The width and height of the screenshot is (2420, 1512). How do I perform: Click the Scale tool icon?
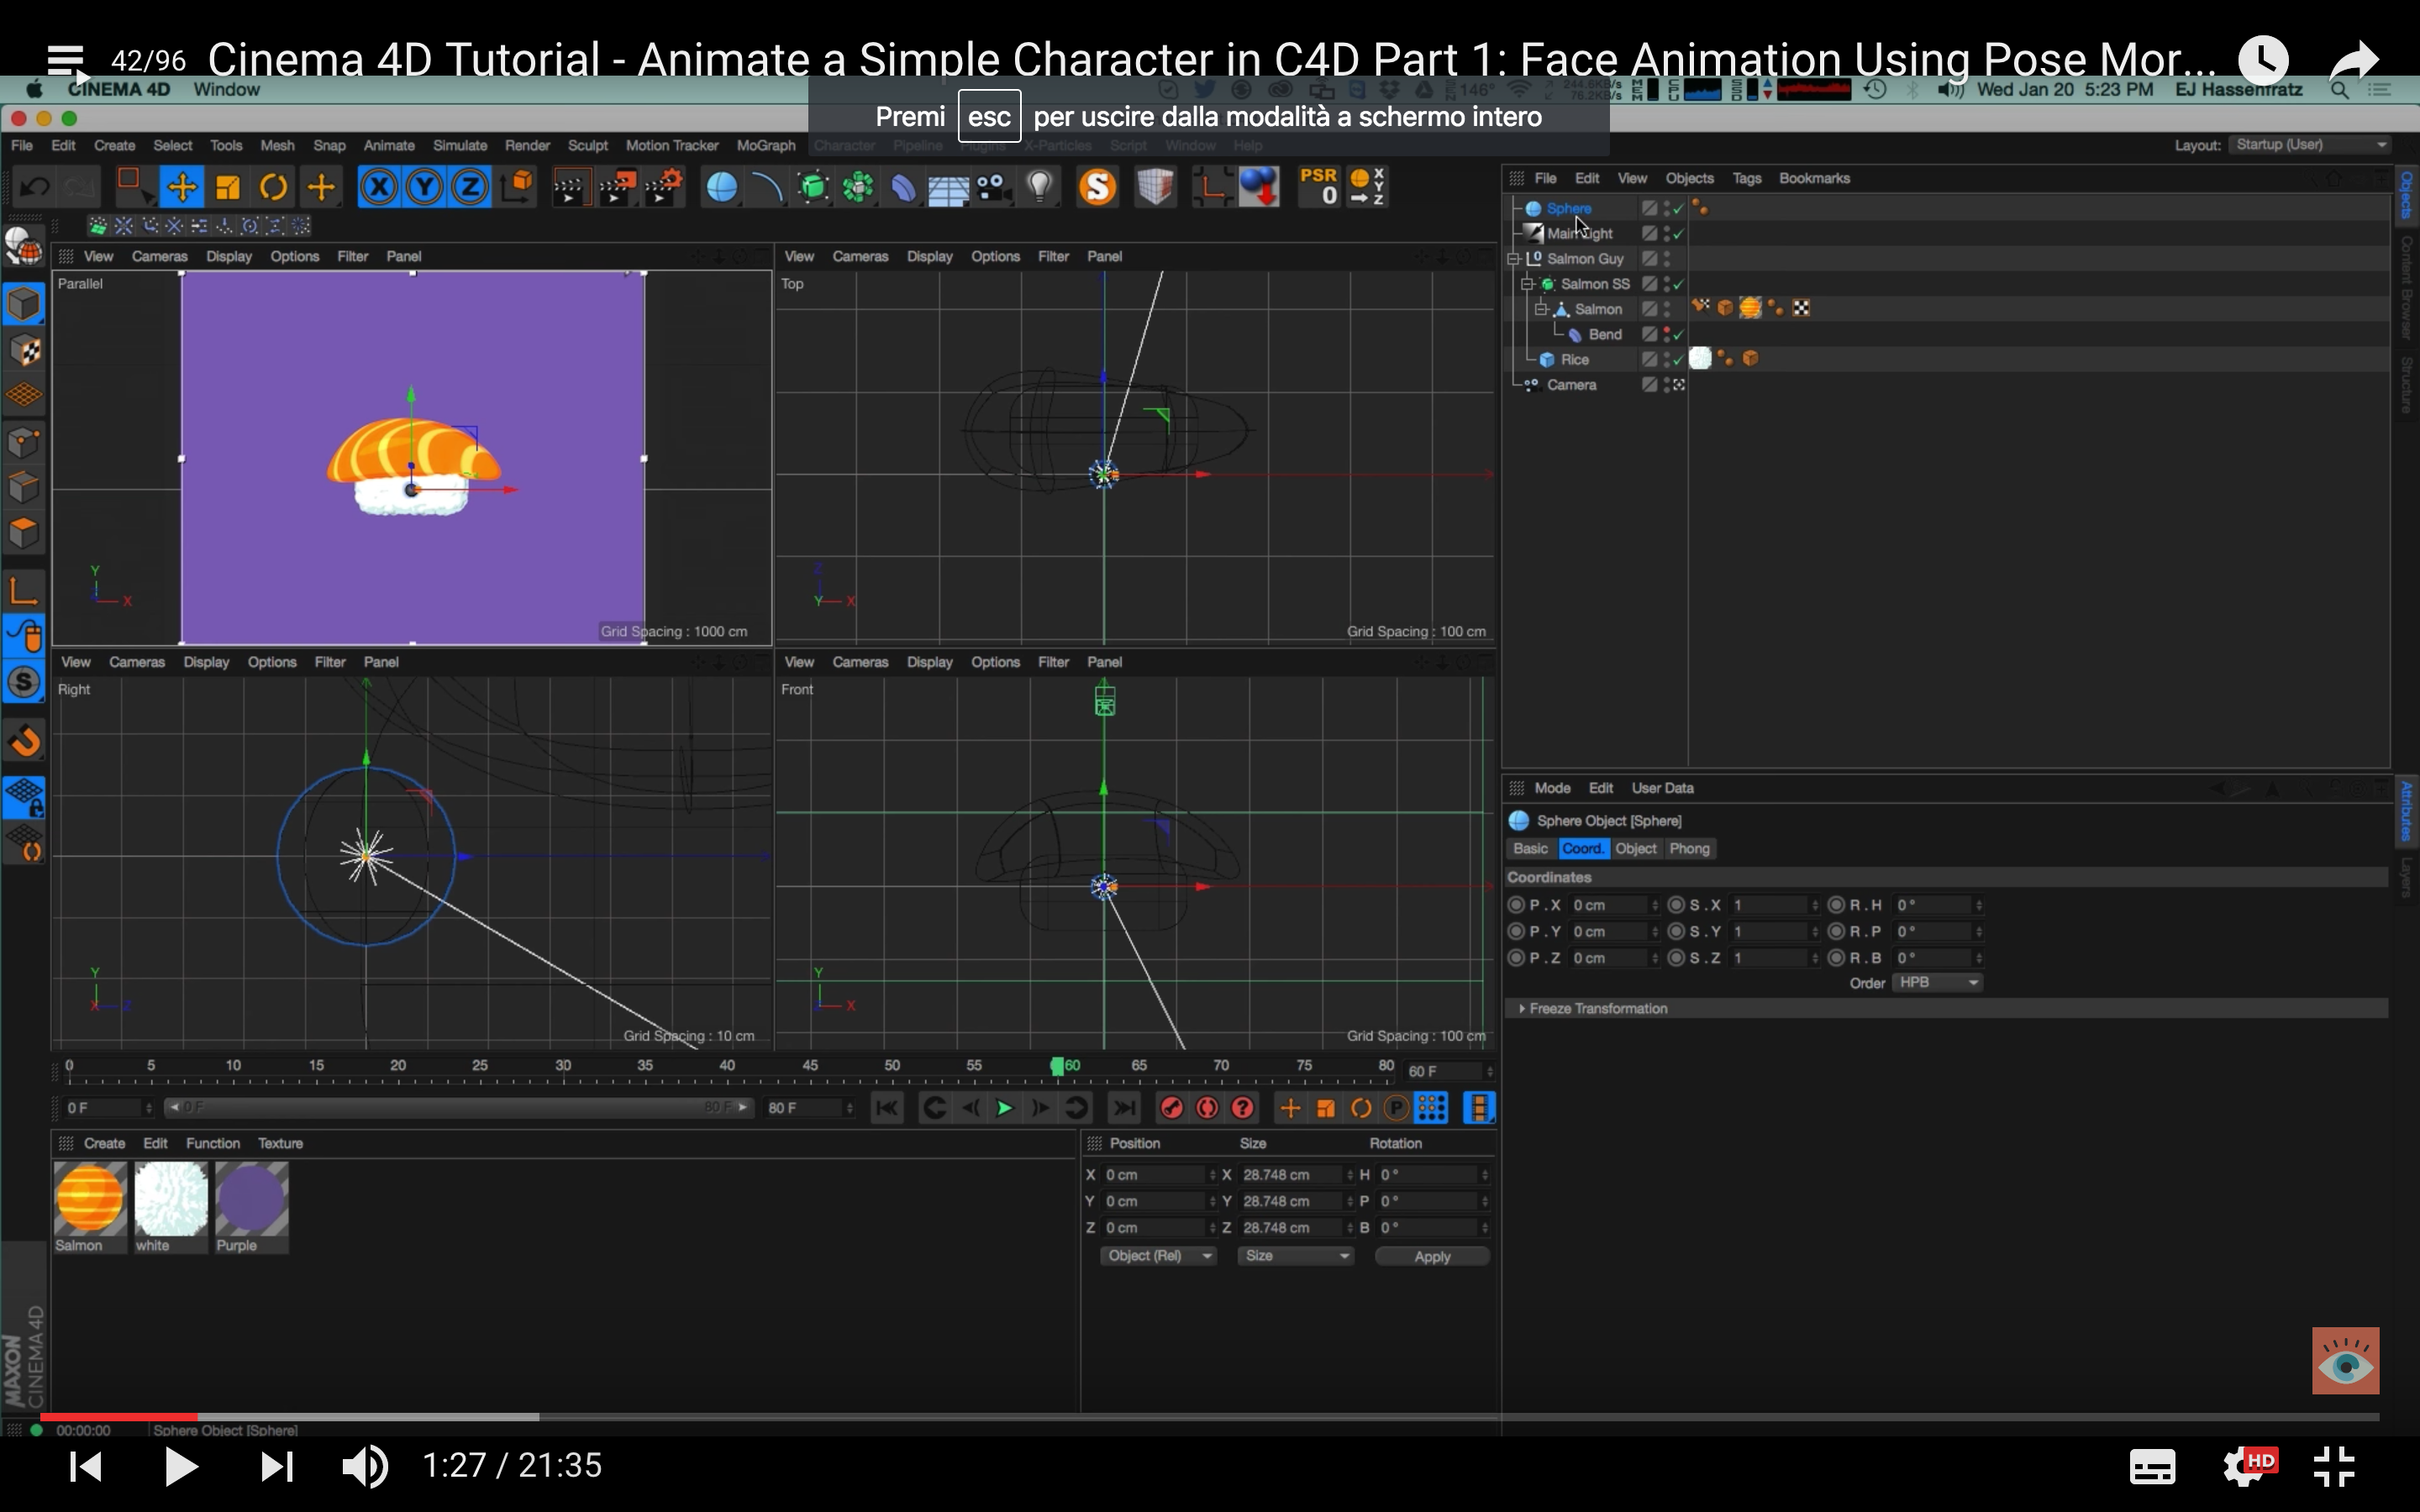pyautogui.click(x=228, y=187)
